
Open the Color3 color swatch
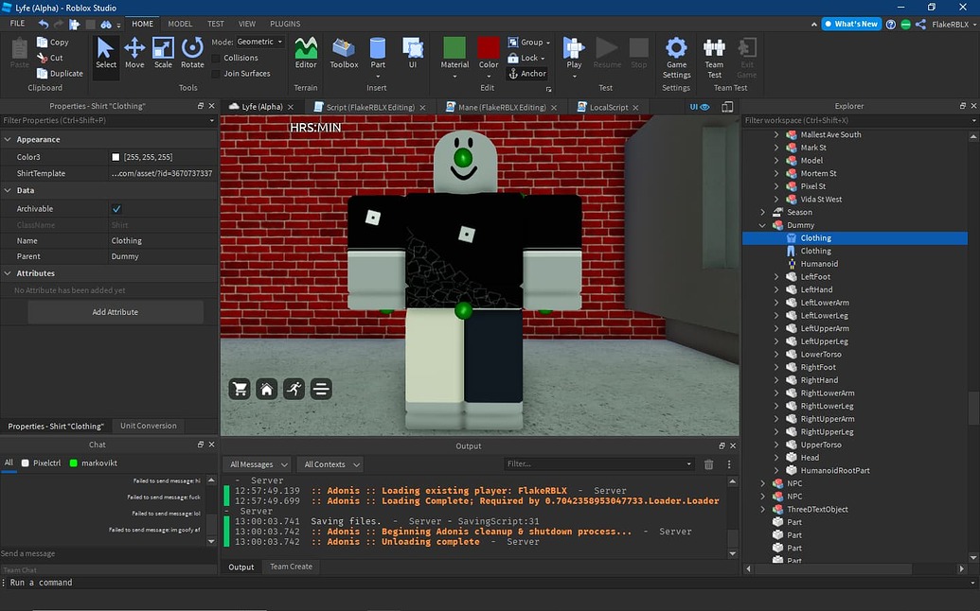115,157
